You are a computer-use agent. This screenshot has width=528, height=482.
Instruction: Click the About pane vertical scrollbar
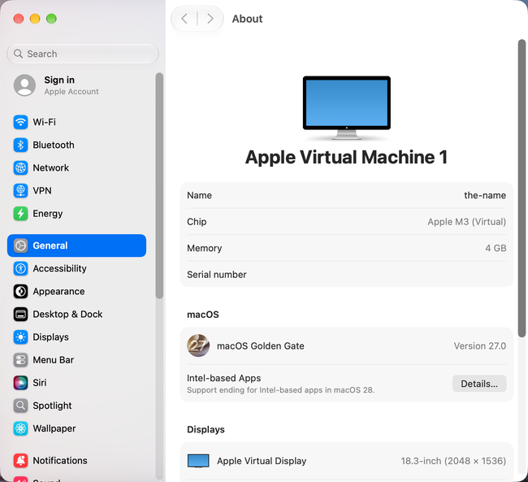click(x=522, y=188)
